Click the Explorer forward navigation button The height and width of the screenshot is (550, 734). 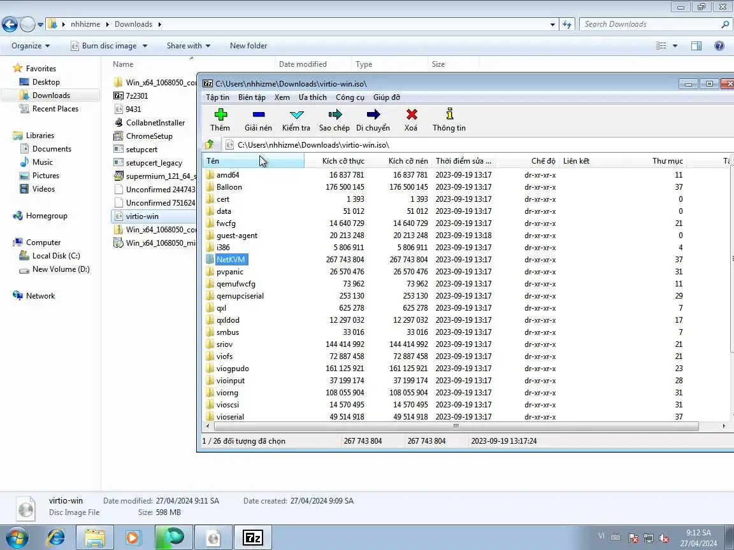point(27,24)
